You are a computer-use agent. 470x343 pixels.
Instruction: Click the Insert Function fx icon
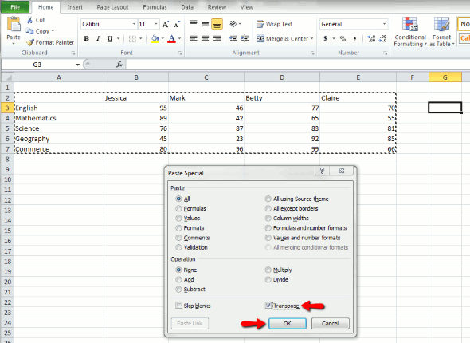pyautogui.click(x=119, y=65)
